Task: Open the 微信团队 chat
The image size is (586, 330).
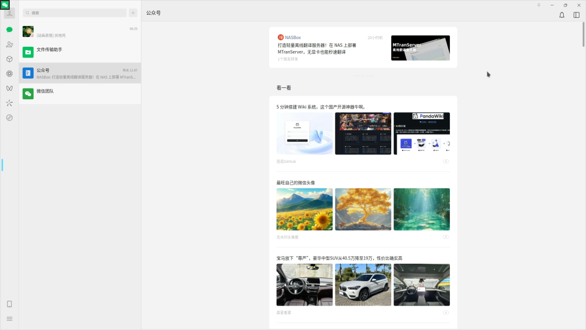Action: 80,94
